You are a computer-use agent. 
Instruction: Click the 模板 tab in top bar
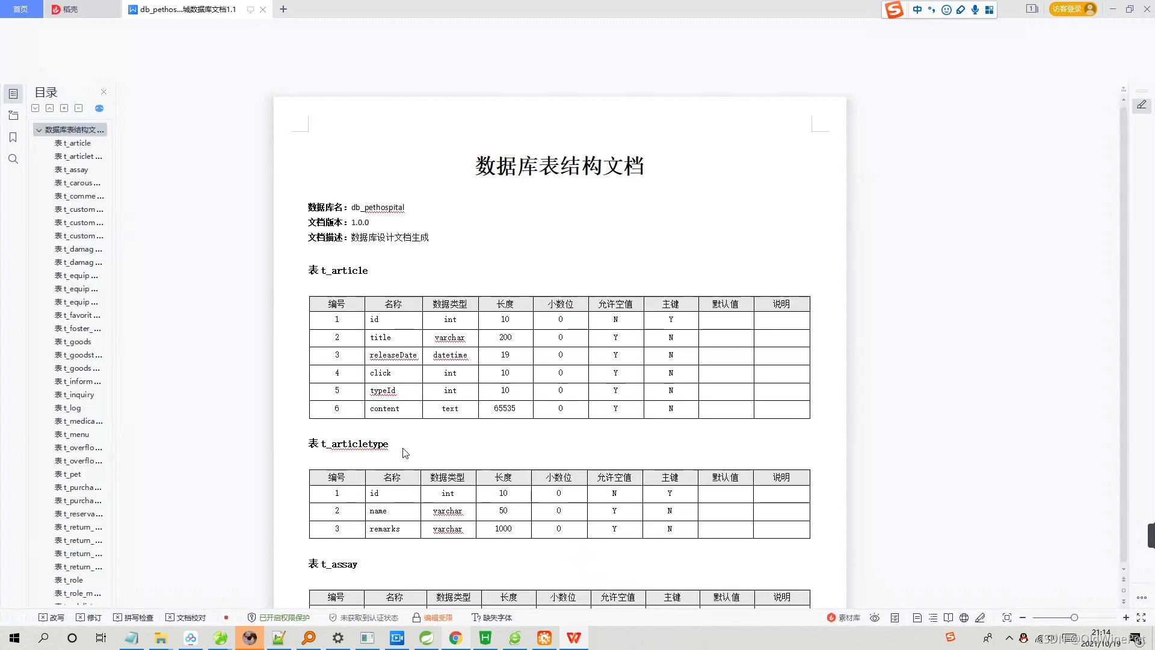[70, 9]
